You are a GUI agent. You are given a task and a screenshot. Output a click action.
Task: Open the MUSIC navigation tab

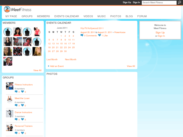(x=101, y=16)
